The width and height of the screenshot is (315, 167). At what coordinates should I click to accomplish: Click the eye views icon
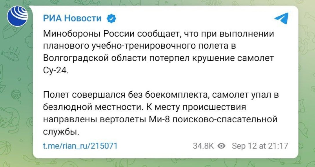(x=221, y=146)
